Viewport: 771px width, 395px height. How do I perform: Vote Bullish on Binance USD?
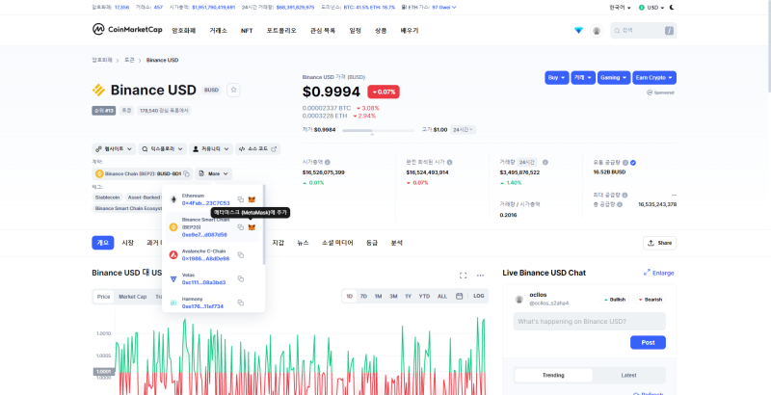615,300
